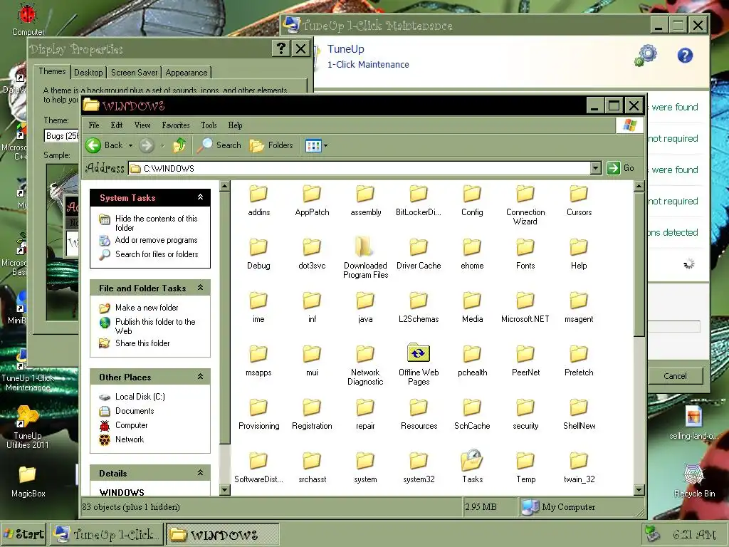
Task: Switch to TuneUp 1-Click taskbar button
Action: 107,535
